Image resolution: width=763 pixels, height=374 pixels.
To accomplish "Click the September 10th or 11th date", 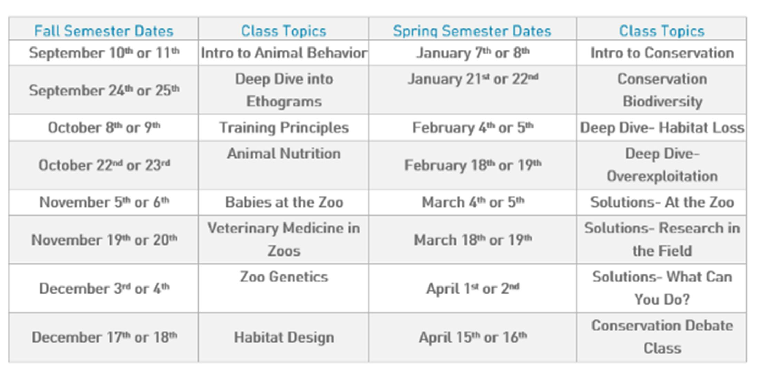I will click(104, 53).
